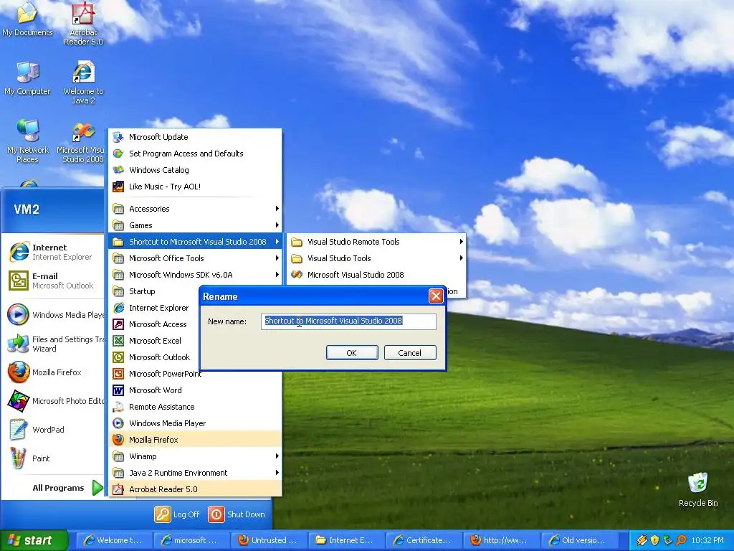Open Microsoft Update in All Programs

[195, 137]
